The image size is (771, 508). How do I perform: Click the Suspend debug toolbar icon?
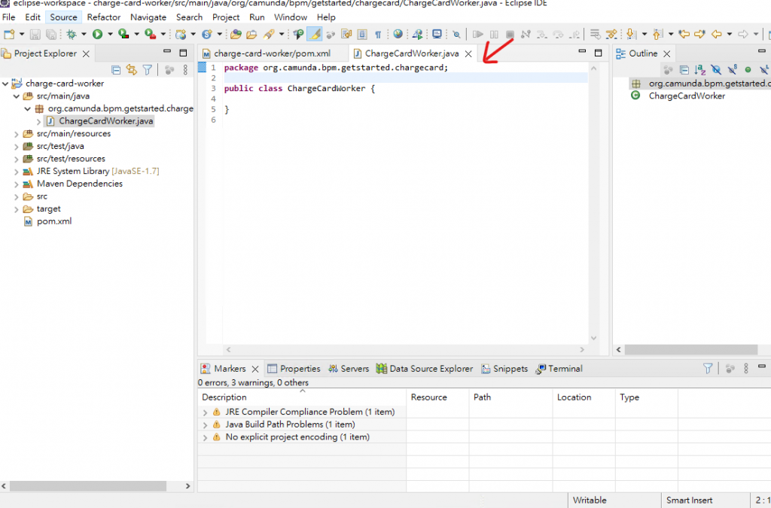pos(494,35)
